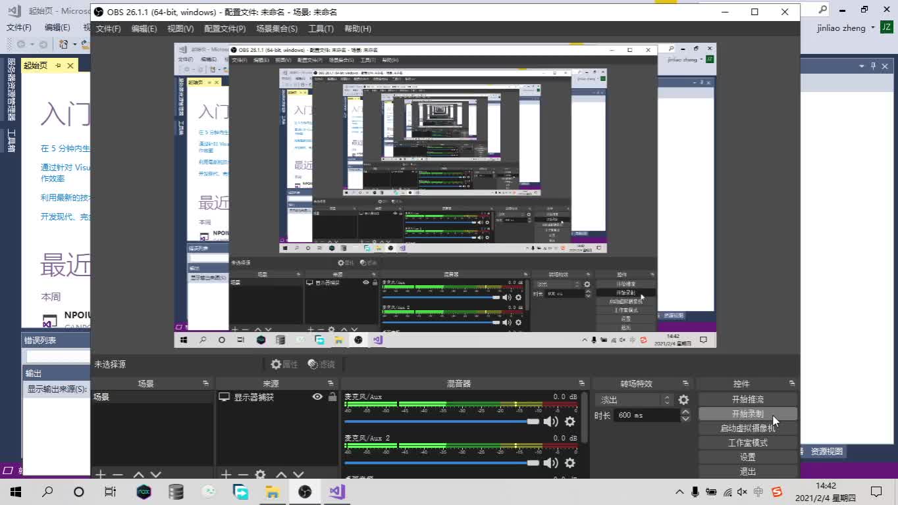Open Nox app from the taskbar
The height and width of the screenshot is (505, 898).
tap(144, 492)
